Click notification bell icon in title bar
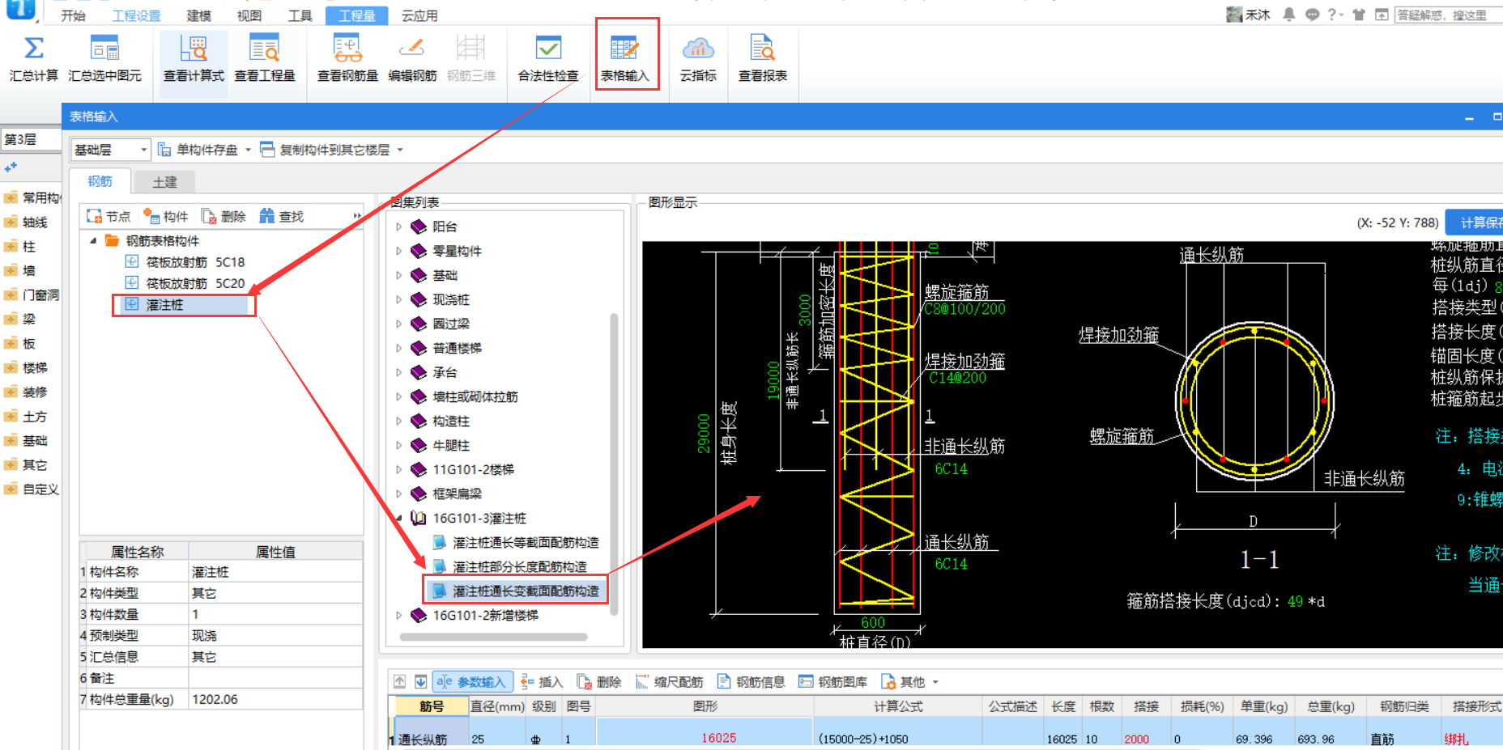This screenshot has width=1503, height=750. tap(1288, 15)
